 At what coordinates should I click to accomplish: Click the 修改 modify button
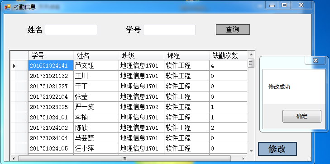[277, 149]
